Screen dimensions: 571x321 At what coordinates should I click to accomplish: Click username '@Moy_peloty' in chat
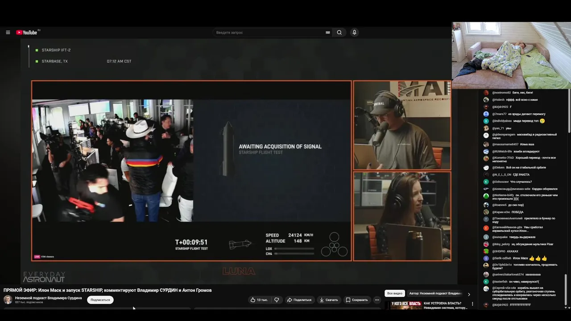tap(501, 244)
